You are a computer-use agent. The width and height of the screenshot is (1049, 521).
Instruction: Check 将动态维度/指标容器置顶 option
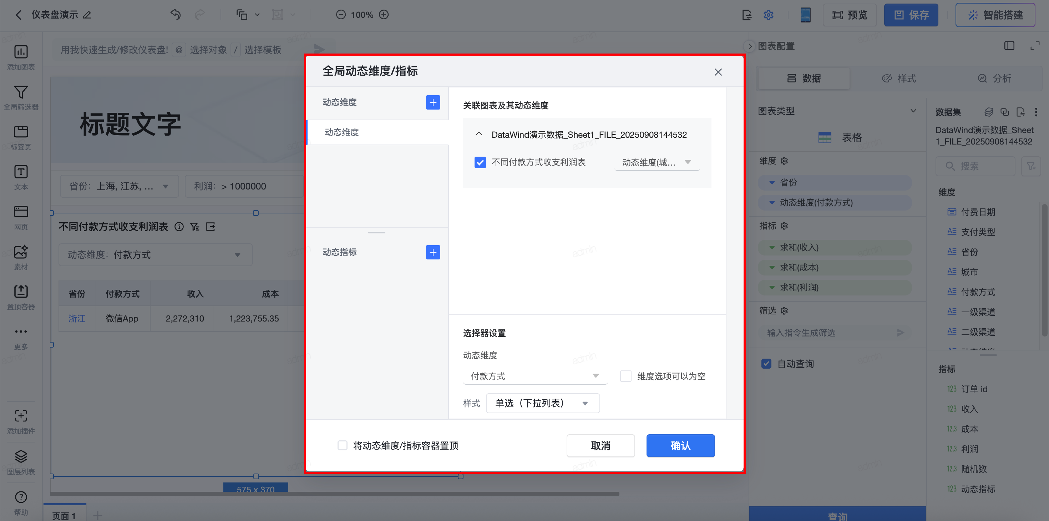pyautogui.click(x=343, y=445)
